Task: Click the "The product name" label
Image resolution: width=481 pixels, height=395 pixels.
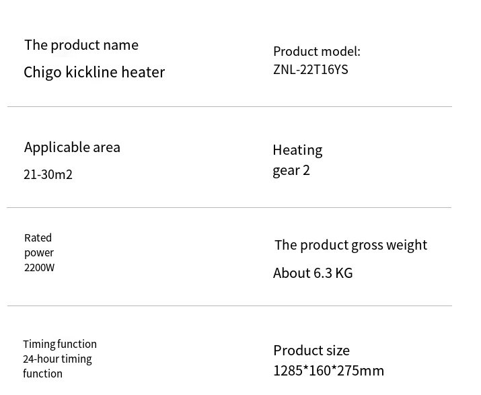Action: coord(81,45)
